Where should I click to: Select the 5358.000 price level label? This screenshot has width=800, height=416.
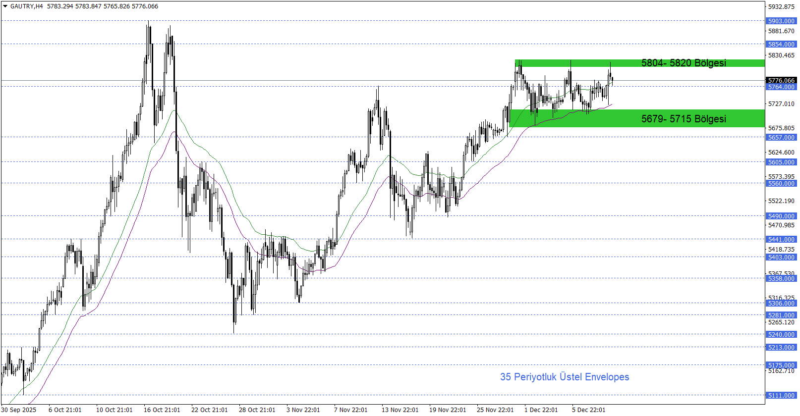781,279
